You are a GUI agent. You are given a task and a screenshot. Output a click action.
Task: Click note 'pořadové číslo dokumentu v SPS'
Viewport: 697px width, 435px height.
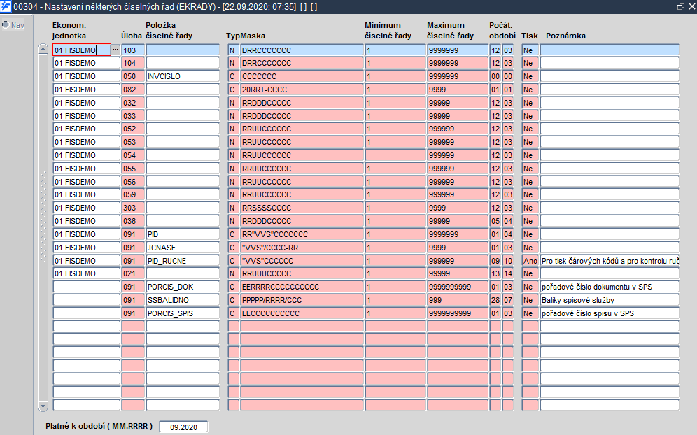[610, 287]
